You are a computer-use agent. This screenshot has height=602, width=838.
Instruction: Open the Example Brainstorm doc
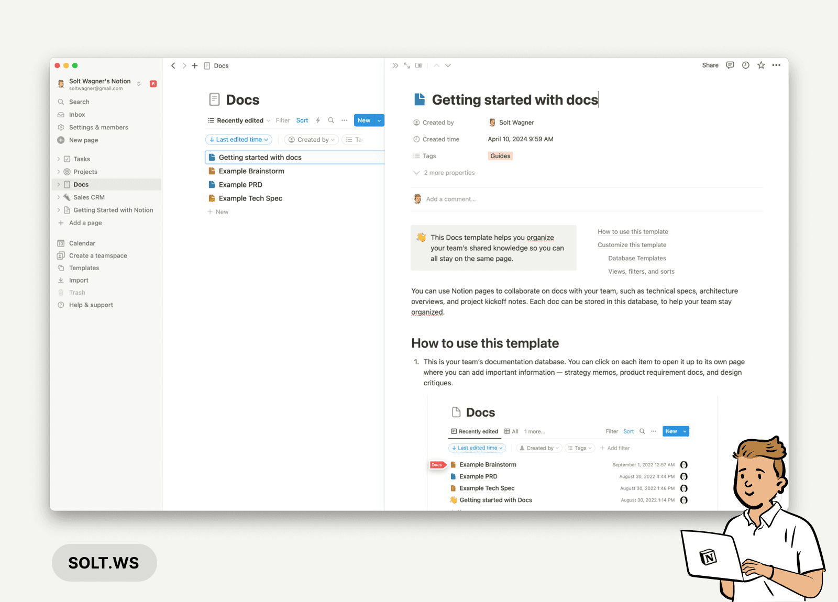[x=251, y=171]
